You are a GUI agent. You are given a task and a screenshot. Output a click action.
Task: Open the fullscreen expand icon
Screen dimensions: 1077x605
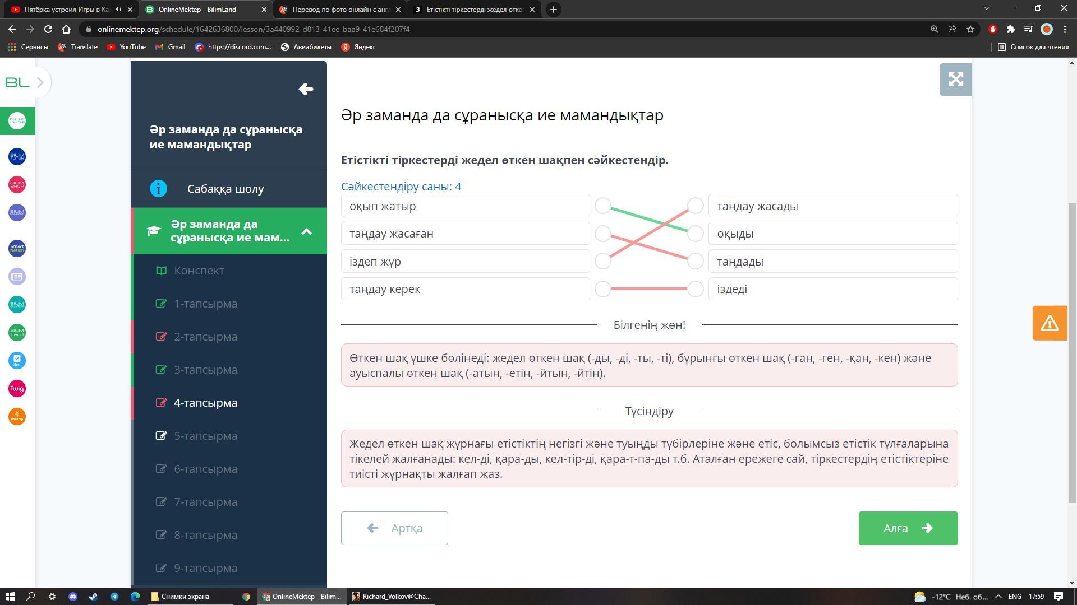[955, 79]
